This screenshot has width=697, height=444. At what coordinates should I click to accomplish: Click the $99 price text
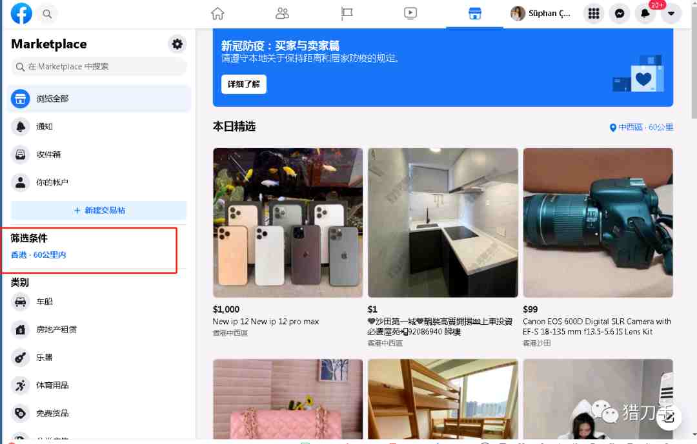[x=530, y=309]
